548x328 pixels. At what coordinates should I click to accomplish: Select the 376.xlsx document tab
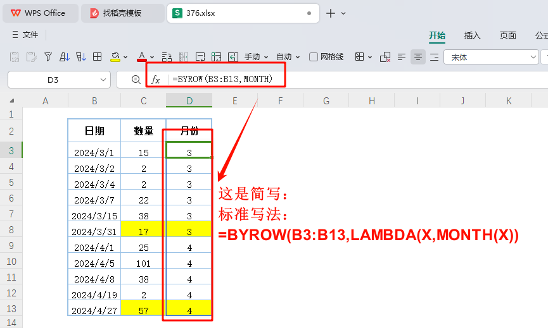[243, 13]
